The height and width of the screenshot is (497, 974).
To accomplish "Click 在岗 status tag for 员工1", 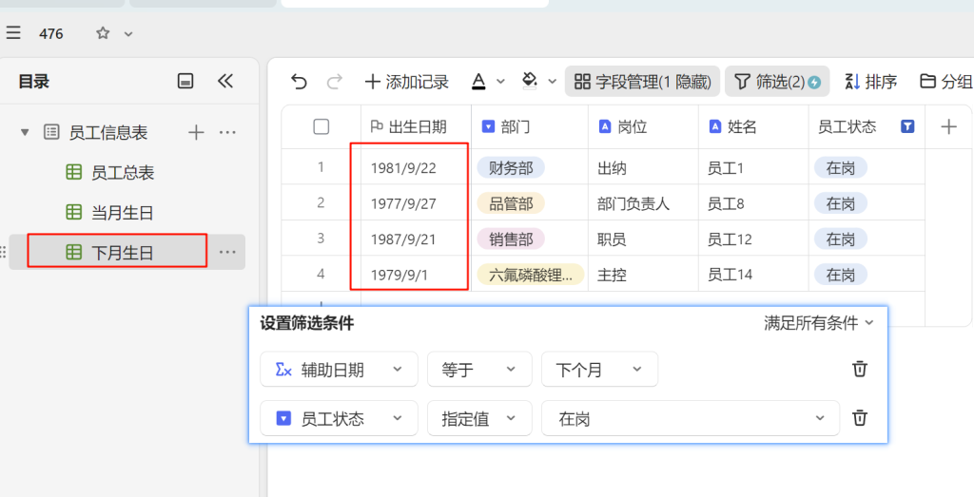I will [841, 167].
